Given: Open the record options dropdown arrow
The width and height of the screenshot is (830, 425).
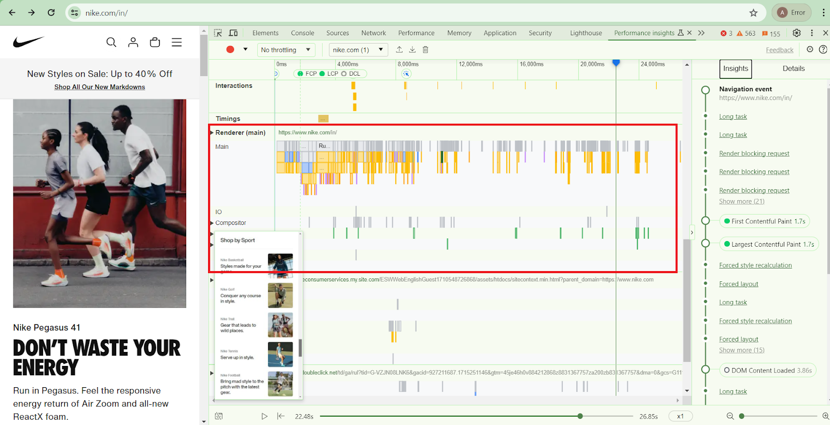Looking at the screenshot, I should tap(245, 49).
